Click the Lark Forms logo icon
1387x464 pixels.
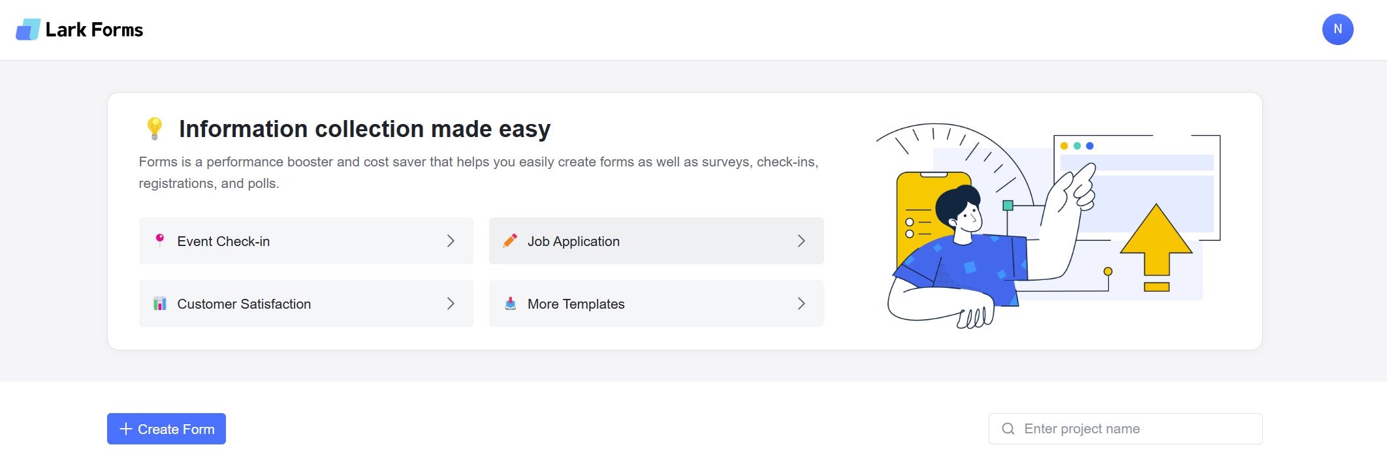pos(28,29)
